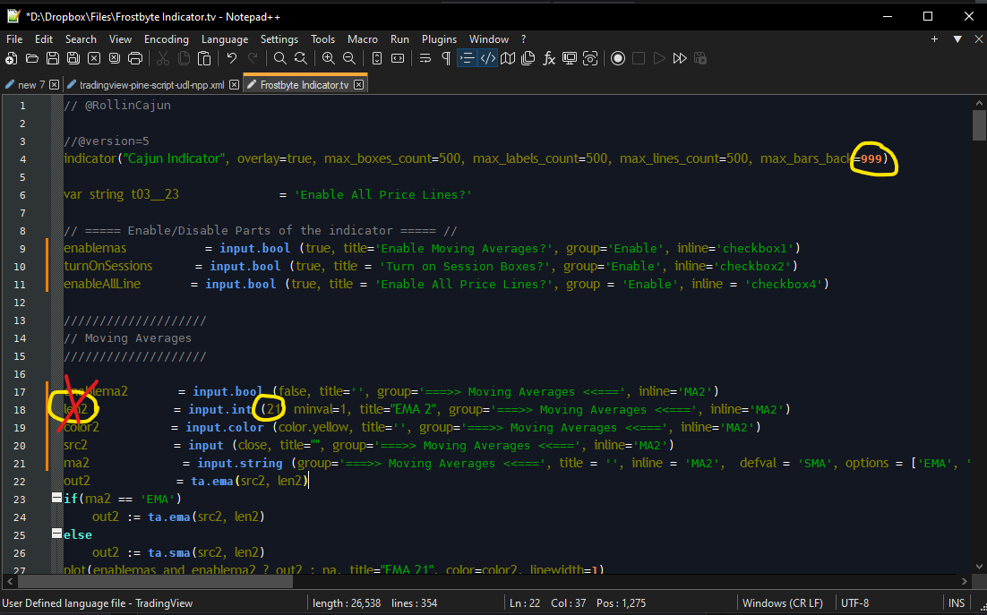The image size is (987, 615).
Task: Open the File menu
Action: (13, 39)
